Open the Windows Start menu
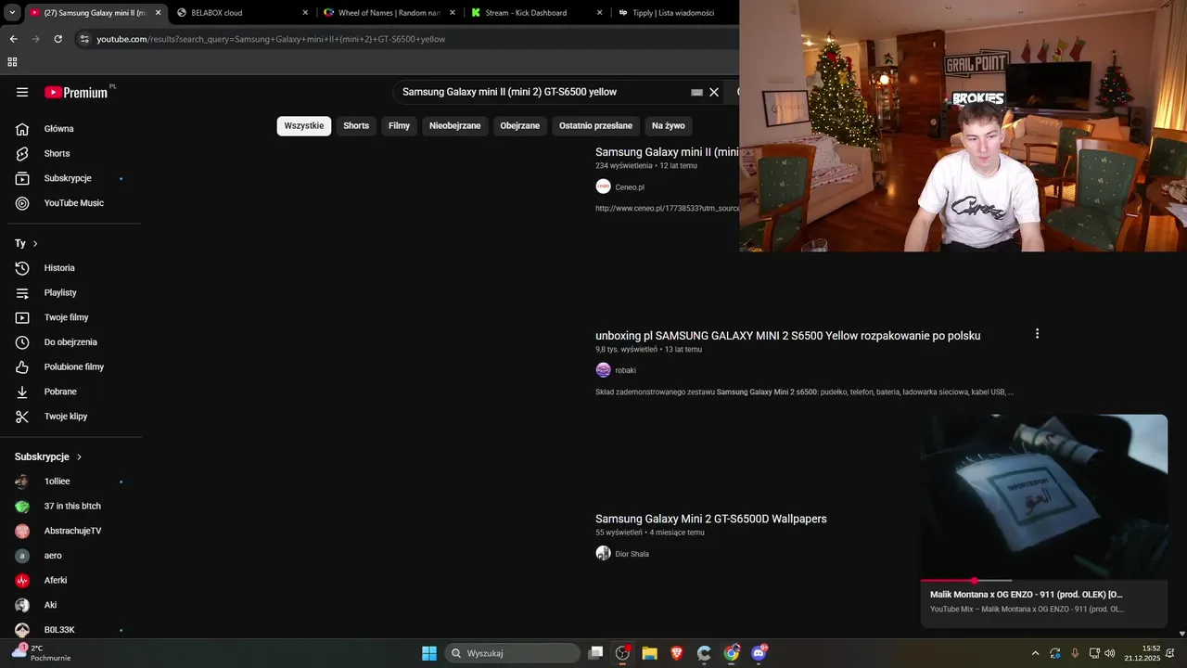The image size is (1187, 668). 429,653
